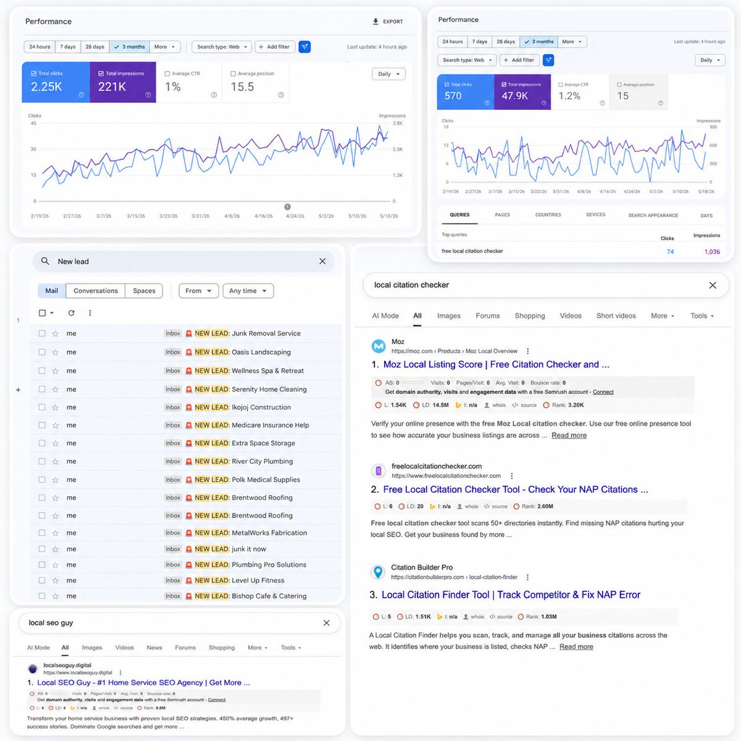Enable the Average CTR checkbox on 1.2% card
Screen dimensions: 741x741
(x=560, y=85)
